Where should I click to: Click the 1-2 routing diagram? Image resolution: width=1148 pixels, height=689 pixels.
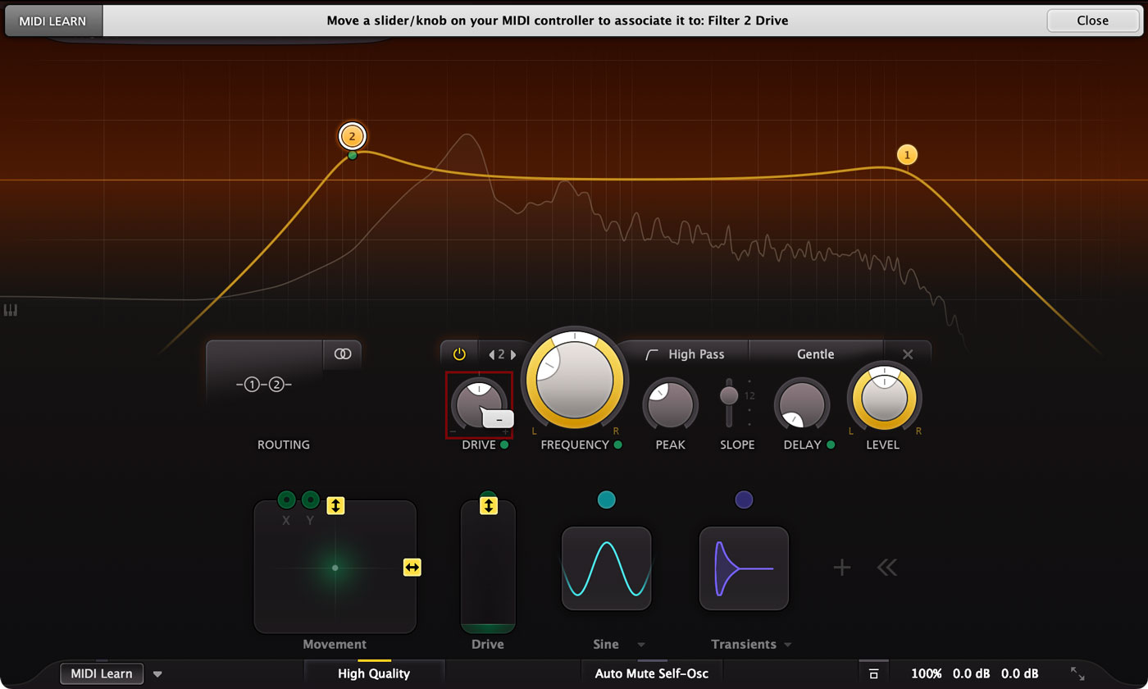pos(264,385)
